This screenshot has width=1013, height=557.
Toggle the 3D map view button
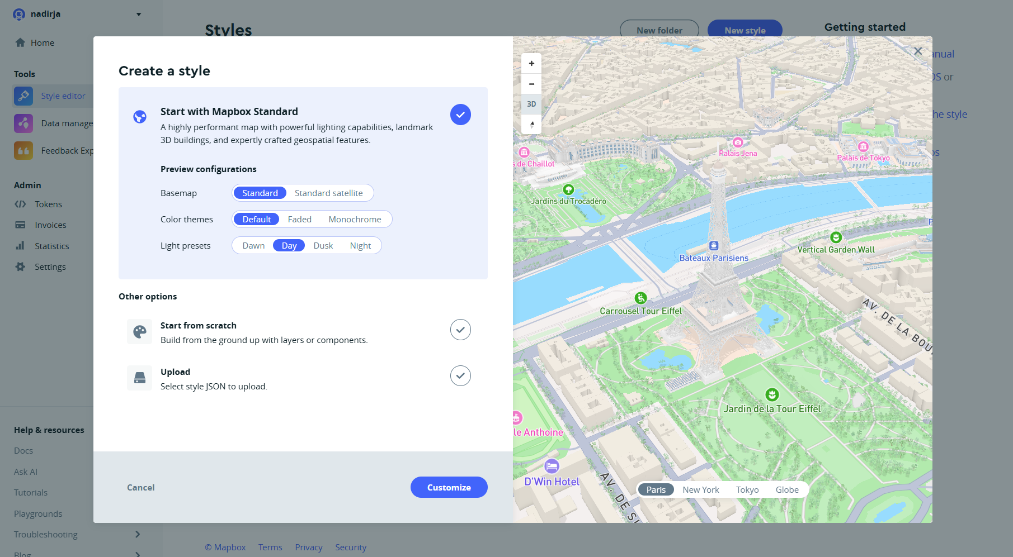[x=531, y=104]
